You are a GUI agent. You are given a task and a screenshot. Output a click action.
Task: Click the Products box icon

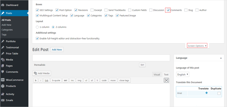coord(3,86)
